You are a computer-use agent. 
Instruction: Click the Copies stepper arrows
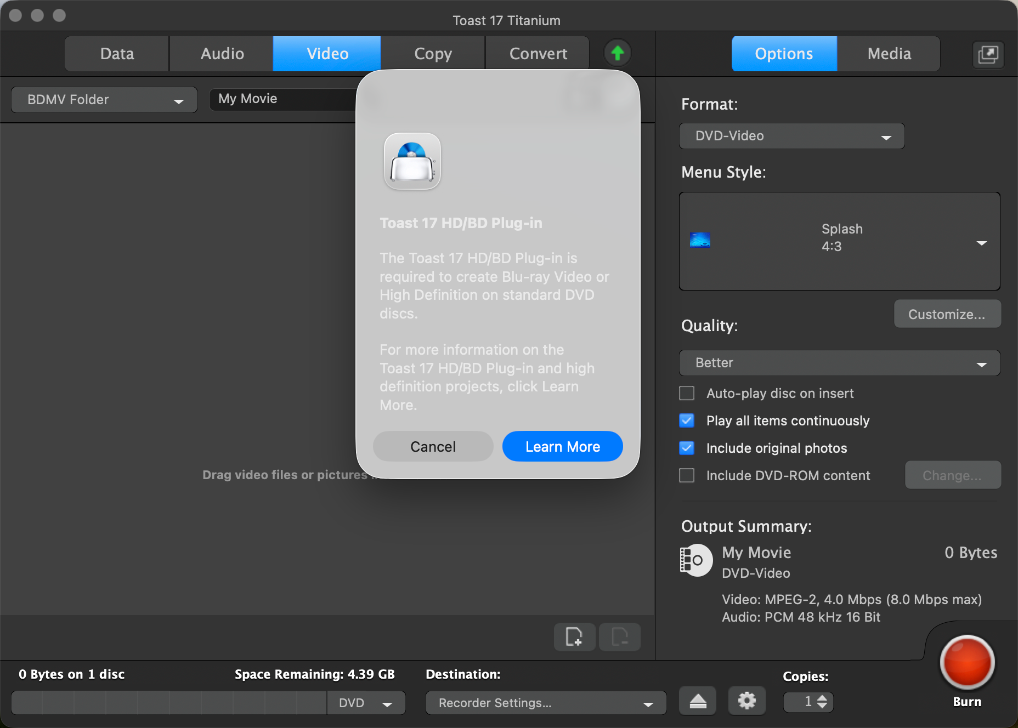click(x=822, y=702)
